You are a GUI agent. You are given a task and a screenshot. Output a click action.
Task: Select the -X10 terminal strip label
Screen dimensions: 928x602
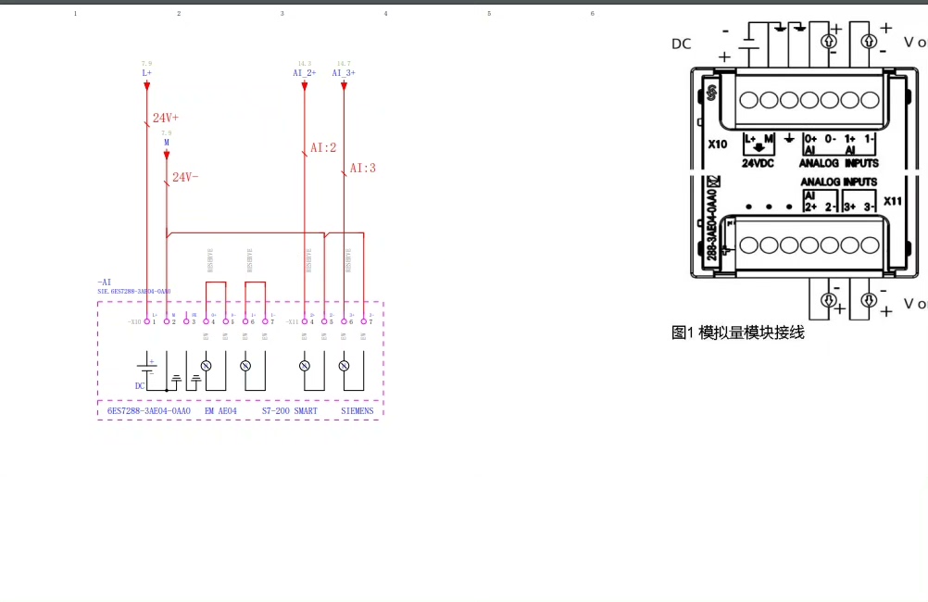point(134,322)
